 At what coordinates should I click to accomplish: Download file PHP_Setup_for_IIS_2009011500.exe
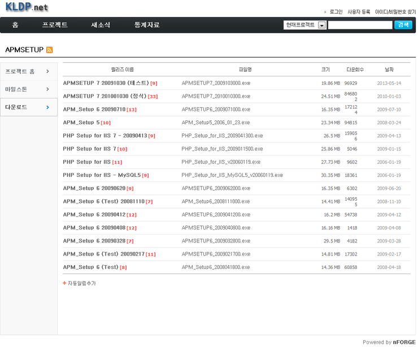(223, 149)
